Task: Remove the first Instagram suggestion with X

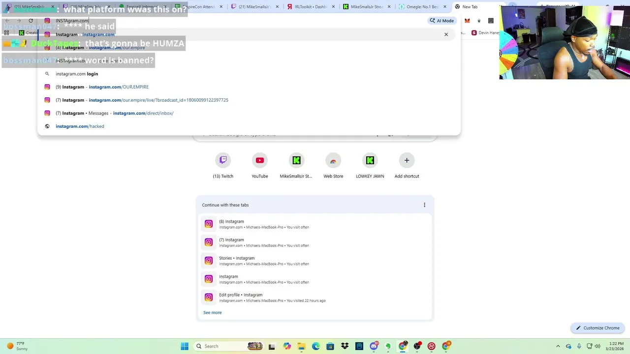Action: pyautogui.click(x=446, y=34)
